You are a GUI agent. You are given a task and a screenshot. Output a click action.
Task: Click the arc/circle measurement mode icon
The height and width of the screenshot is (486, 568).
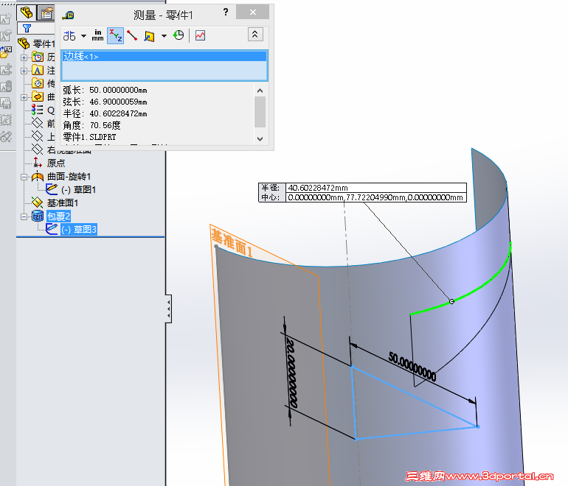(69, 35)
